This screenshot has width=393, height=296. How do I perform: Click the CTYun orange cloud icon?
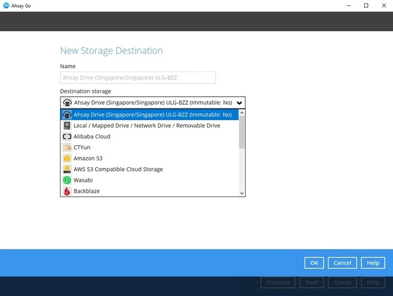click(67, 147)
